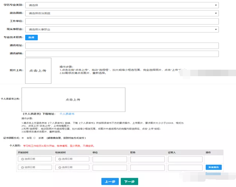Viewport: 236px width, 187px height.
Task: Click the second row end date clock icon
Action: coord(59,168)
